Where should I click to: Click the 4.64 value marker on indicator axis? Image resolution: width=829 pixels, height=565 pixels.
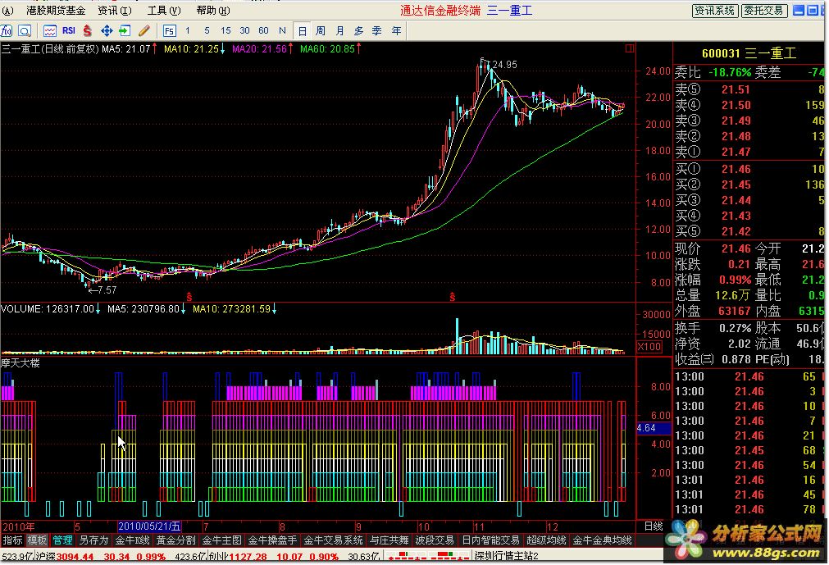[x=654, y=427]
